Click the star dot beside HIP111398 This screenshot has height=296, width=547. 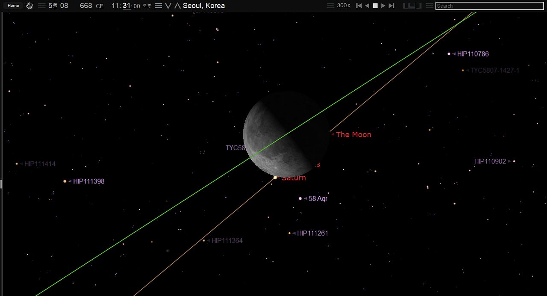65,181
